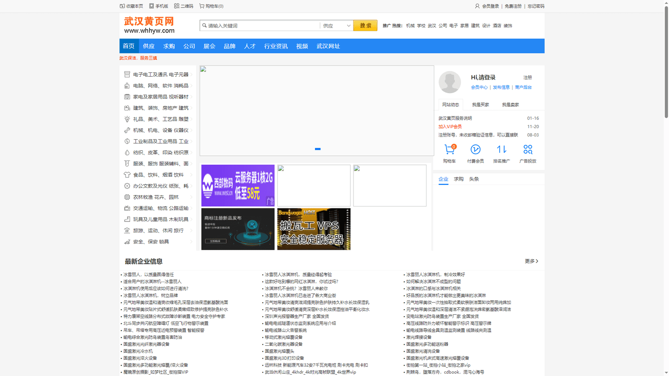Click the yellow 搜索 button
The width and height of the screenshot is (669, 376).
click(365, 26)
